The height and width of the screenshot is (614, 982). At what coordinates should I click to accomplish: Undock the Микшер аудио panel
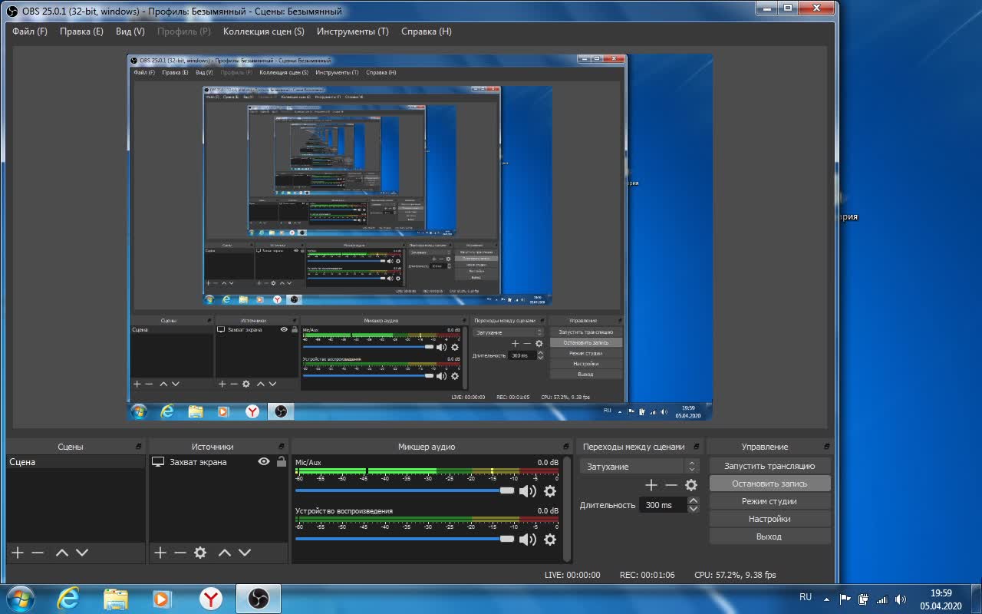click(566, 447)
